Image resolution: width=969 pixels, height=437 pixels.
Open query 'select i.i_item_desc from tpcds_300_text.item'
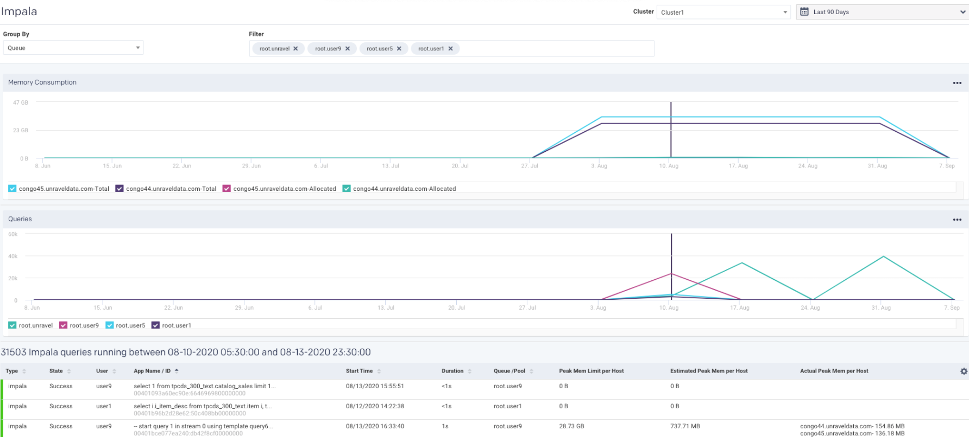tap(203, 406)
